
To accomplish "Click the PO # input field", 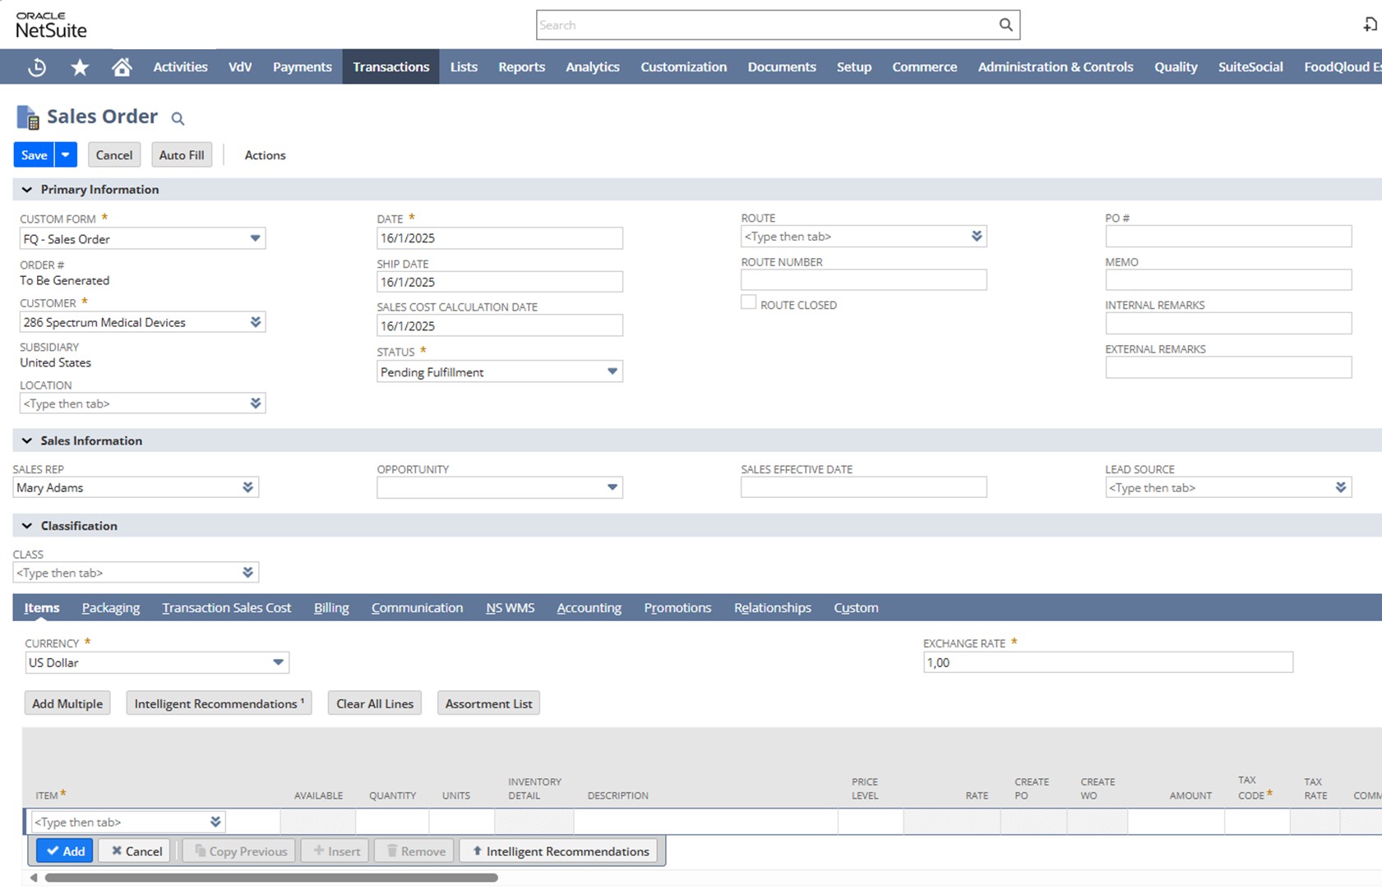I will pyautogui.click(x=1228, y=237).
